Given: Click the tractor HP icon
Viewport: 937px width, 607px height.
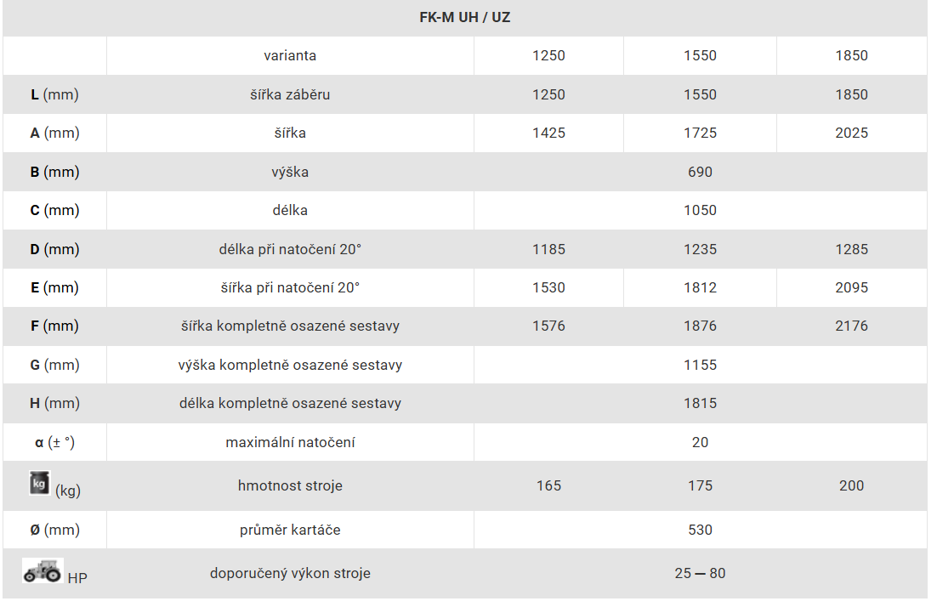Looking at the screenshot, I should pos(43,570).
